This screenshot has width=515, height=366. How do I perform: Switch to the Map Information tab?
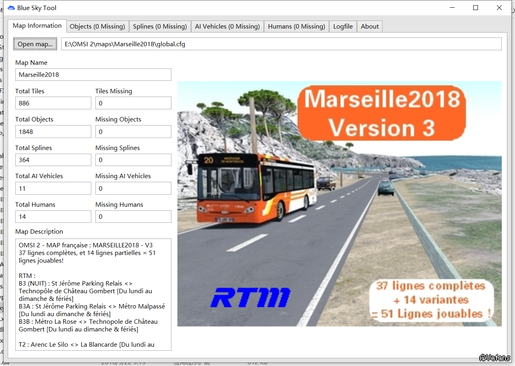pos(37,26)
